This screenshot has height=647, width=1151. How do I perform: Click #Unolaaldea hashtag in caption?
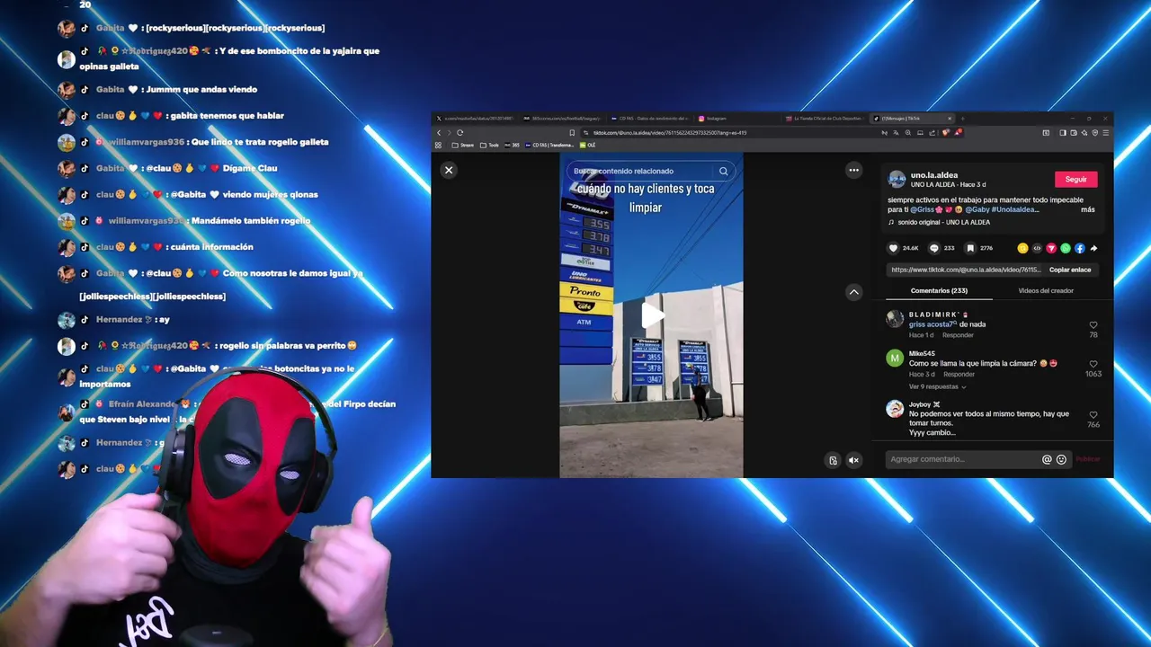pos(1015,209)
